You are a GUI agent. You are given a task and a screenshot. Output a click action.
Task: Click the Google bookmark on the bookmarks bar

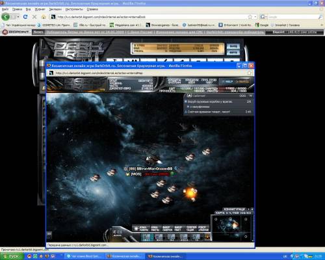[262, 25]
